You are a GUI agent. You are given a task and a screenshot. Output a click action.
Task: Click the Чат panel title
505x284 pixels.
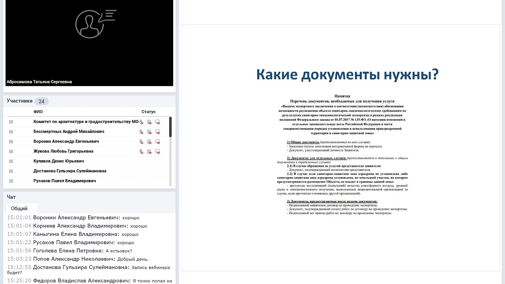[x=11, y=197]
